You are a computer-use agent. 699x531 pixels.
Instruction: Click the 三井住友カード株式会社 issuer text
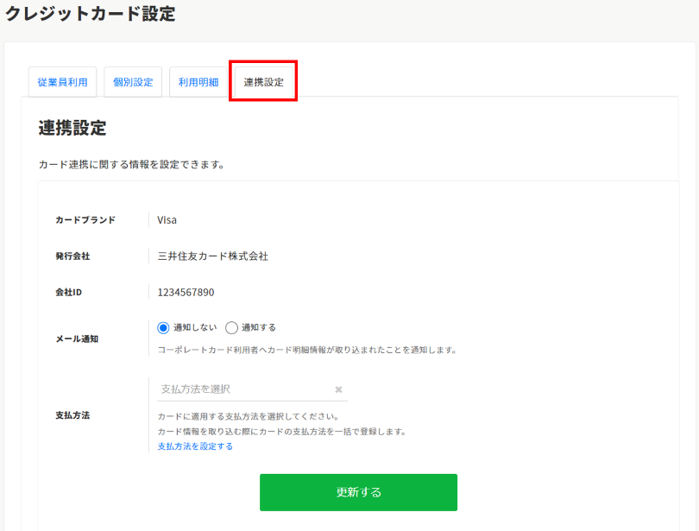pyautogui.click(x=213, y=256)
